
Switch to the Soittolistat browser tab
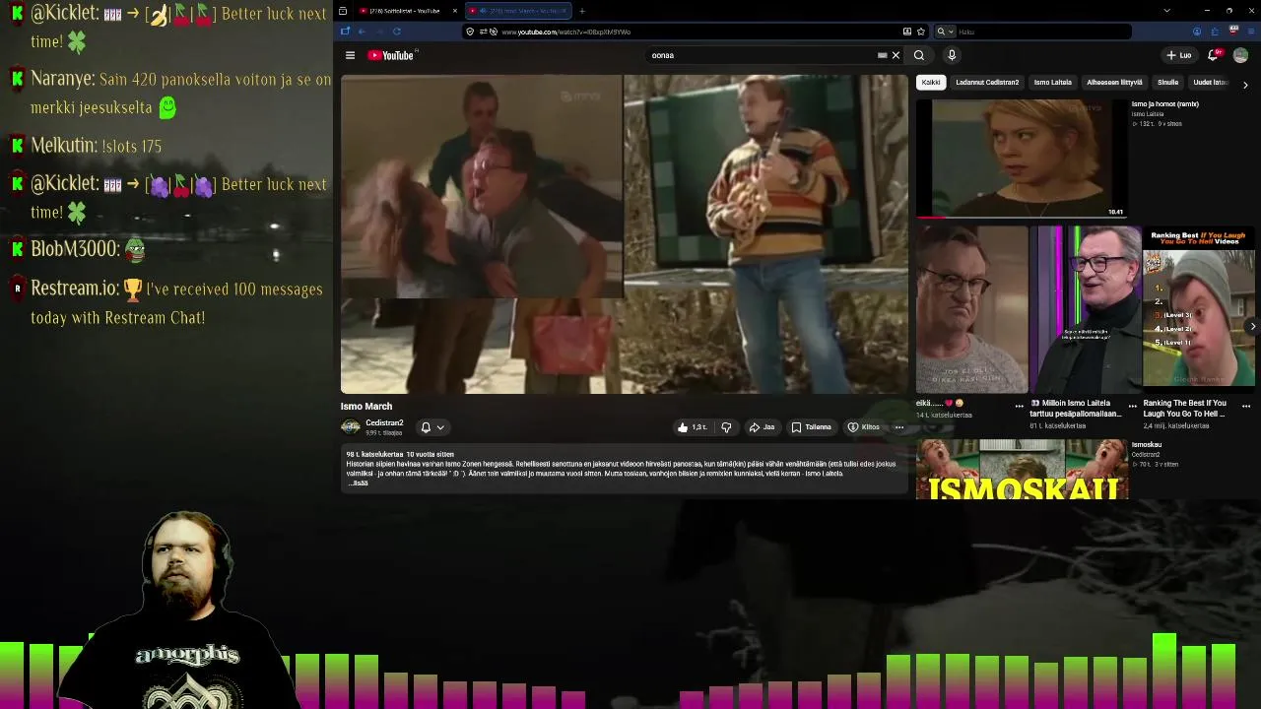coord(404,11)
